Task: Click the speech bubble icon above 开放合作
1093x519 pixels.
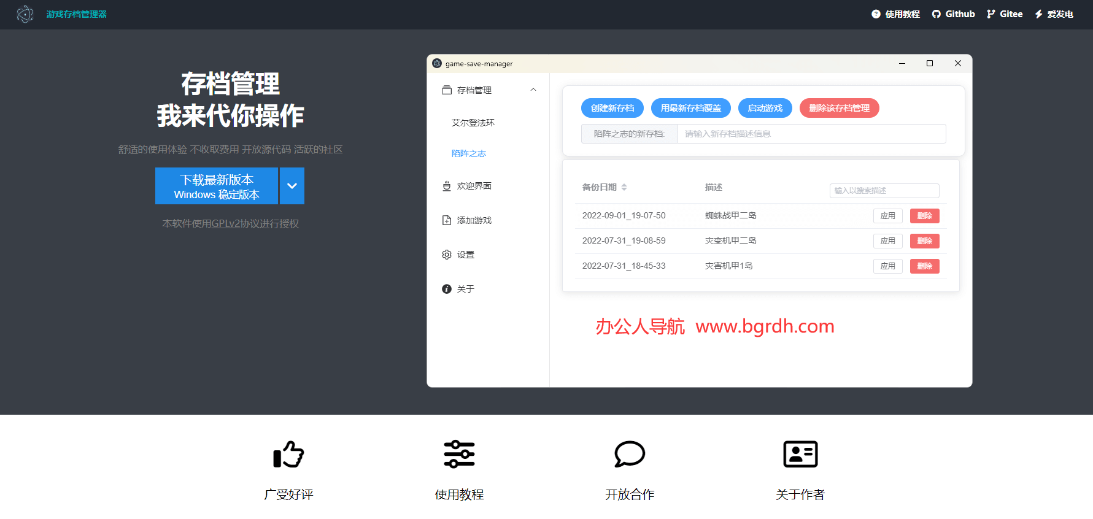Action: (630, 455)
